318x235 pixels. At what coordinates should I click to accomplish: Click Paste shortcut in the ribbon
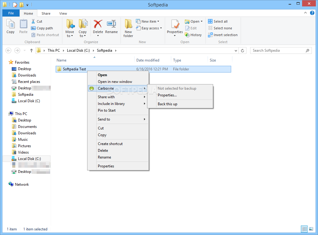(x=46, y=35)
